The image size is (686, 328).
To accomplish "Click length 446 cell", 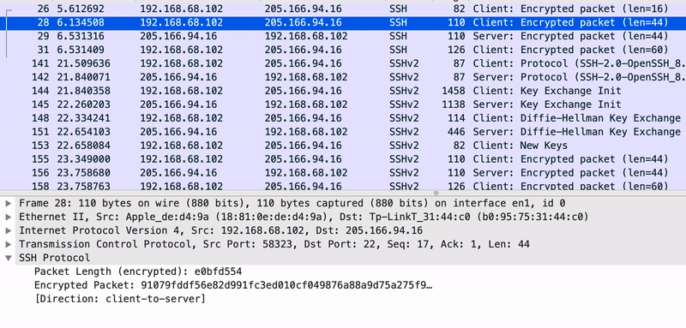I will 456,132.
